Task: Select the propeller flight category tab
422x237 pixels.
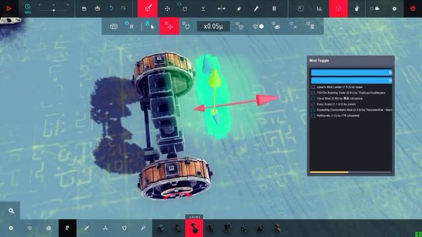Action: 105,228
